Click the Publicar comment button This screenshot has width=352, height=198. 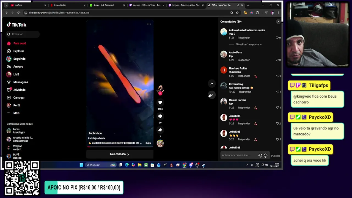pyautogui.click(x=276, y=156)
